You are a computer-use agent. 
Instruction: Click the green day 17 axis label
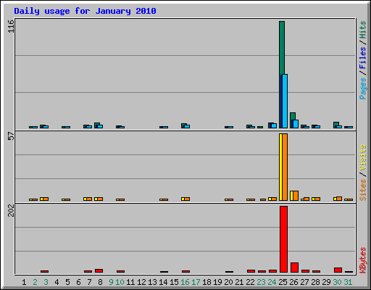click(x=196, y=282)
